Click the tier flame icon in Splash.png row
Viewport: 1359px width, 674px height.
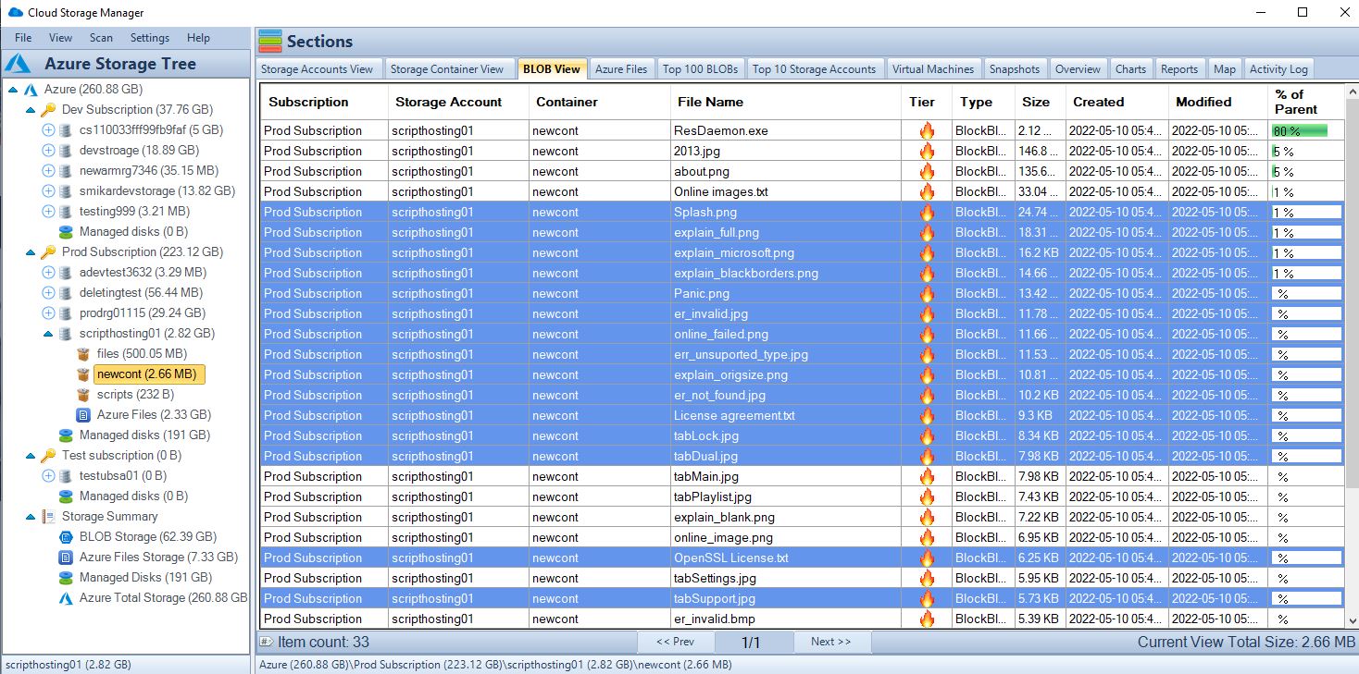(x=927, y=212)
